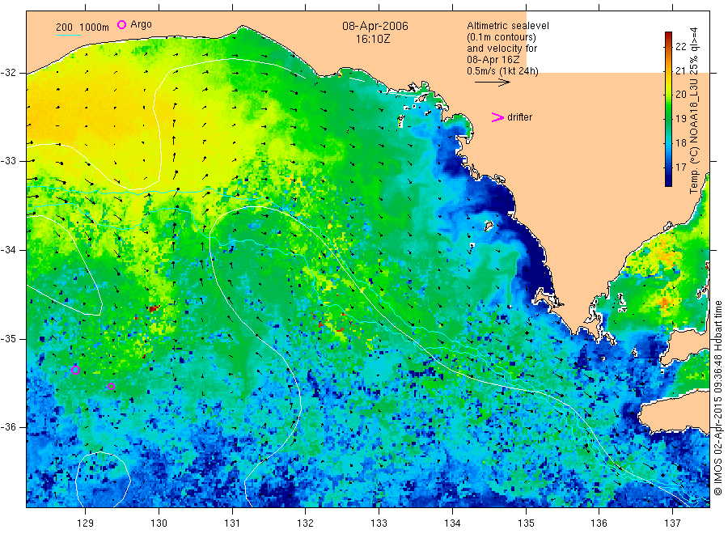Viewport: 728px width, 534px height.
Task: Click the 17 value on temperature scale
Action: point(680,167)
